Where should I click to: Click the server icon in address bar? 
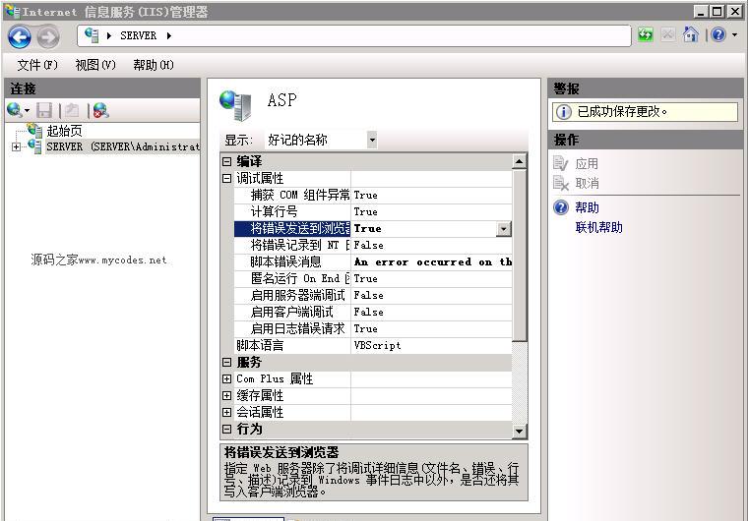[92, 35]
